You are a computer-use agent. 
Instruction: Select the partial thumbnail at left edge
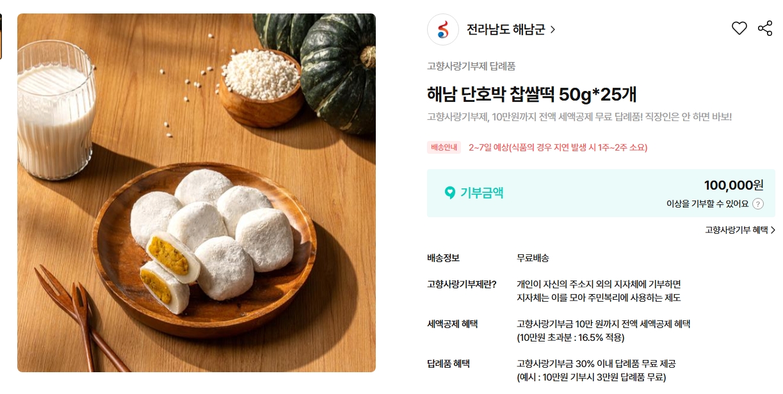click(1, 37)
